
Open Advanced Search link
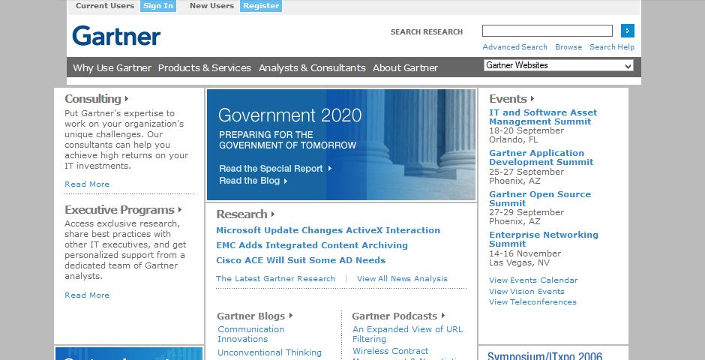coord(514,46)
